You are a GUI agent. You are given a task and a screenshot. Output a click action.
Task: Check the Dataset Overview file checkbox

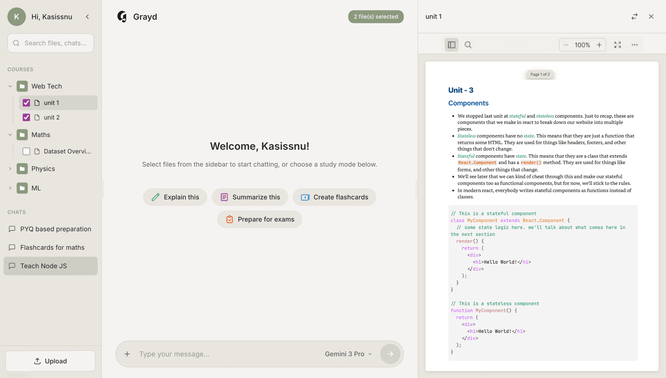pos(26,151)
